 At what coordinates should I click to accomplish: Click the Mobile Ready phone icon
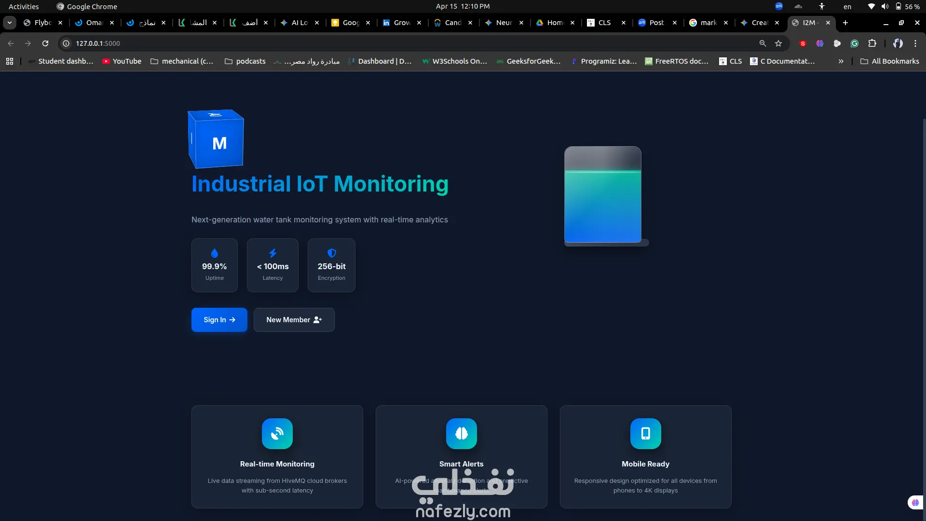(645, 433)
